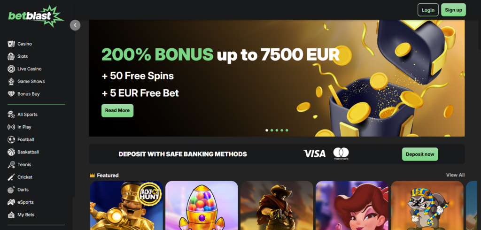Click Read More on the bonus banner
The height and width of the screenshot is (230, 481).
(x=117, y=110)
